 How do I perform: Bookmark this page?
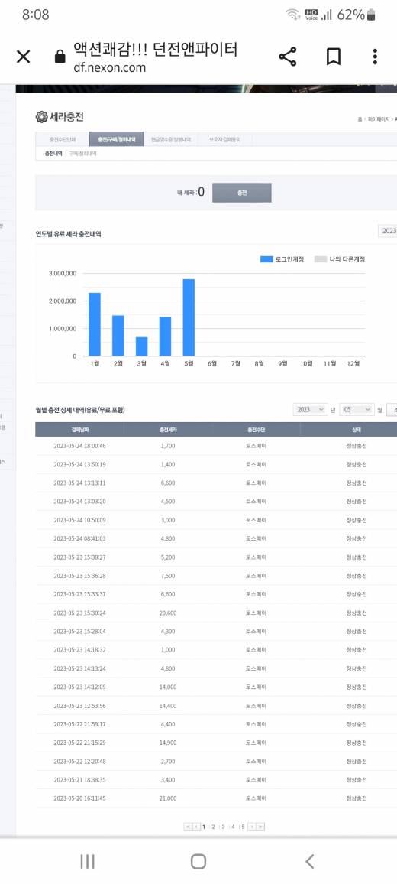click(x=334, y=57)
